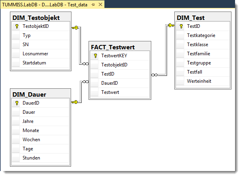The height and width of the screenshot is (177, 241).
Task: Select the Testfall column
Action: click(203, 72)
